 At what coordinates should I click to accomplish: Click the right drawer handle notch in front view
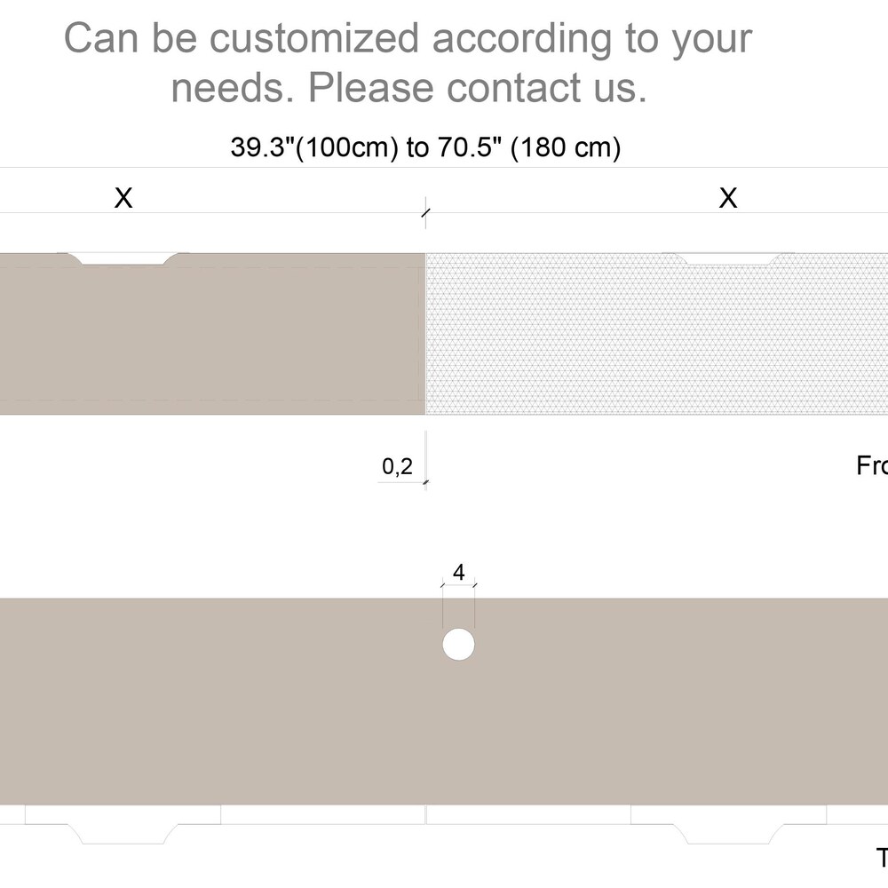(x=728, y=258)
